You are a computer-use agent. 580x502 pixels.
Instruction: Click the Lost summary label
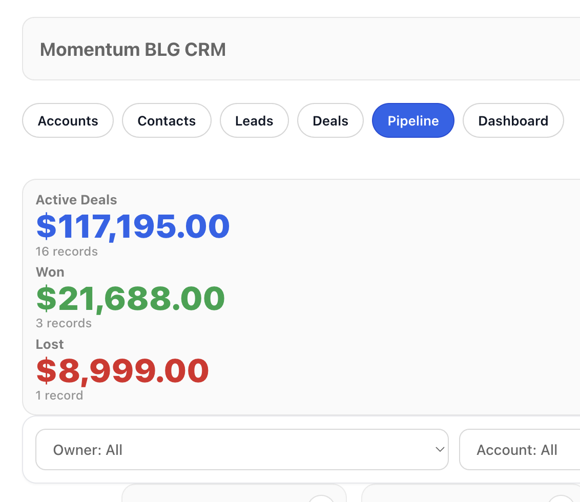[x=50, y=344]
